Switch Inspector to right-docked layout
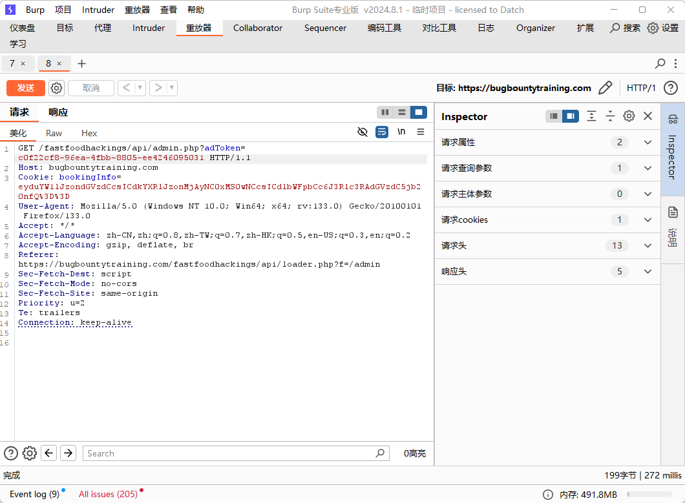Screen dimensions: 685x503 point(571,116)
